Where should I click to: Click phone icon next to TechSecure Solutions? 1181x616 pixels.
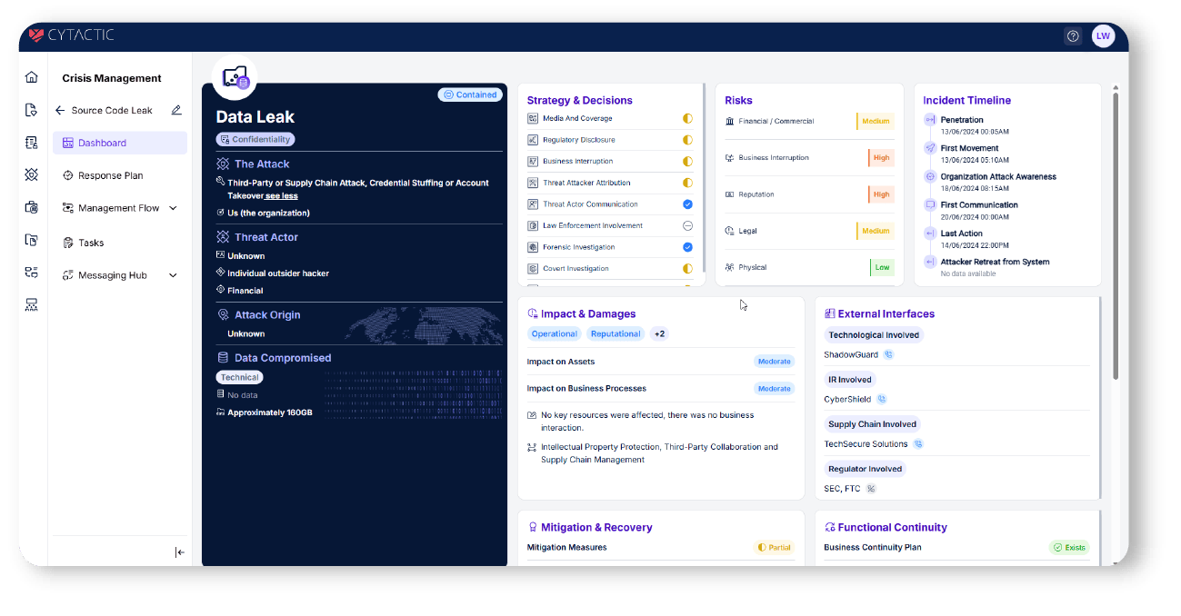pos(917,443)
